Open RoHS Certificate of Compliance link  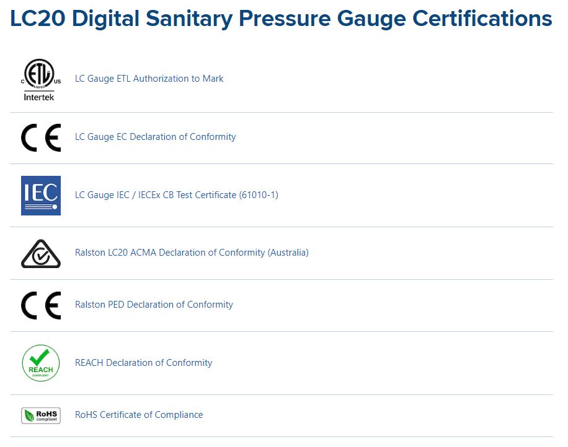pos(139,415)
